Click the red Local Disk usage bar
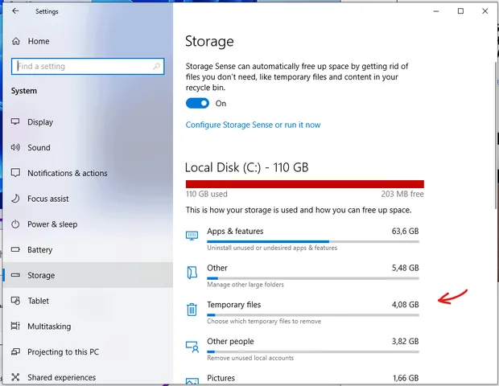499x386 pixels. (305, 184)
